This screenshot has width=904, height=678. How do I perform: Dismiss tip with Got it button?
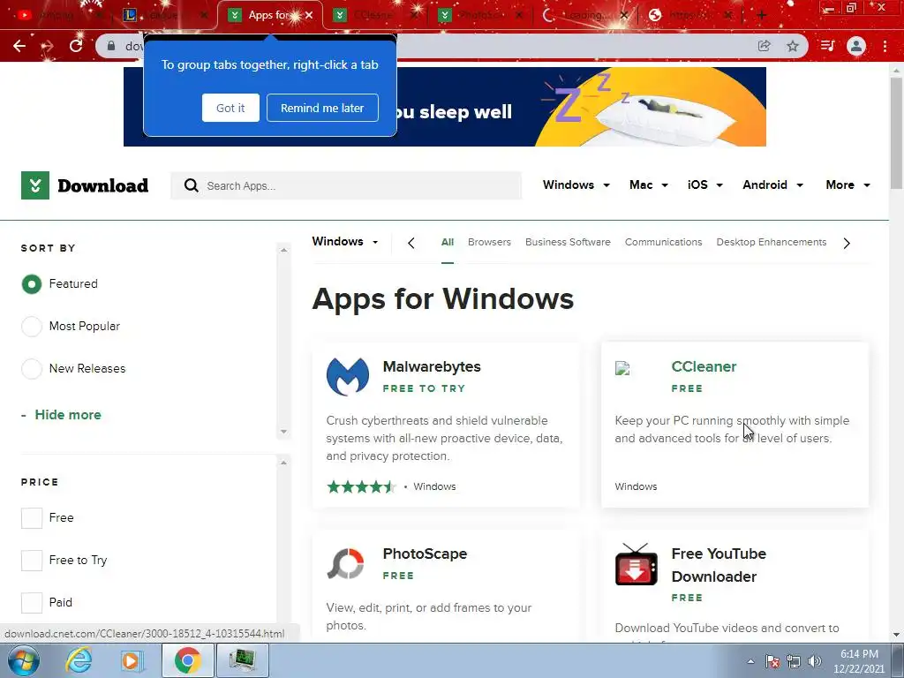point(230,108)
